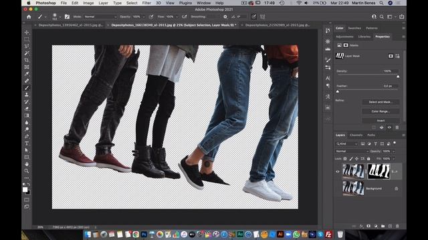The width and height of the screenshot is (428, 240).
Task: Select the Frame tool
Action: [27, 67]
